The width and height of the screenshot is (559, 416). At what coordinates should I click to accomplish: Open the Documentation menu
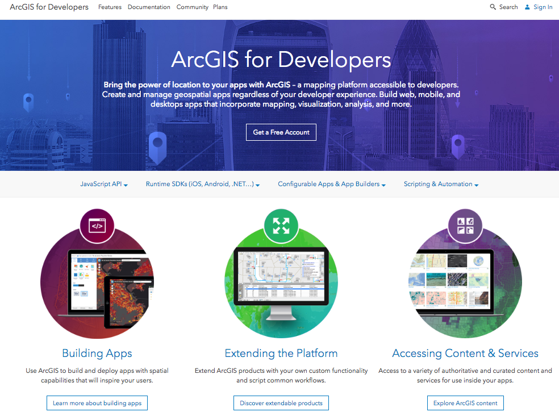149,7
